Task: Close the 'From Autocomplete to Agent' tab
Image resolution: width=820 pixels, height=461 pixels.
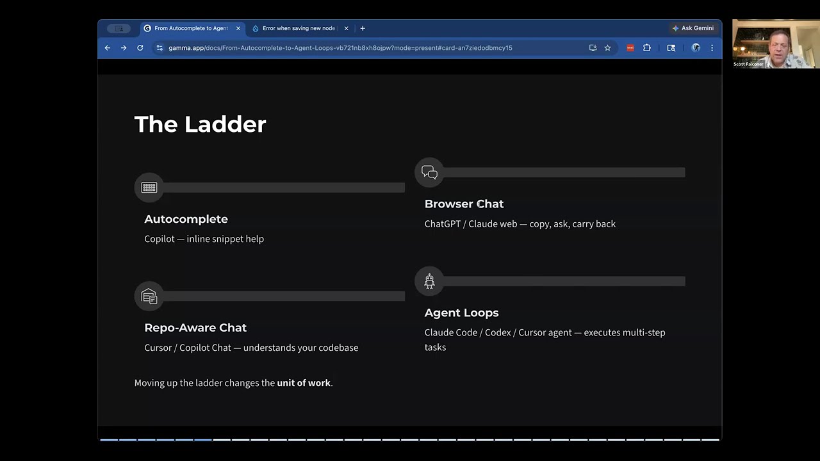Action: coord(238,28)
